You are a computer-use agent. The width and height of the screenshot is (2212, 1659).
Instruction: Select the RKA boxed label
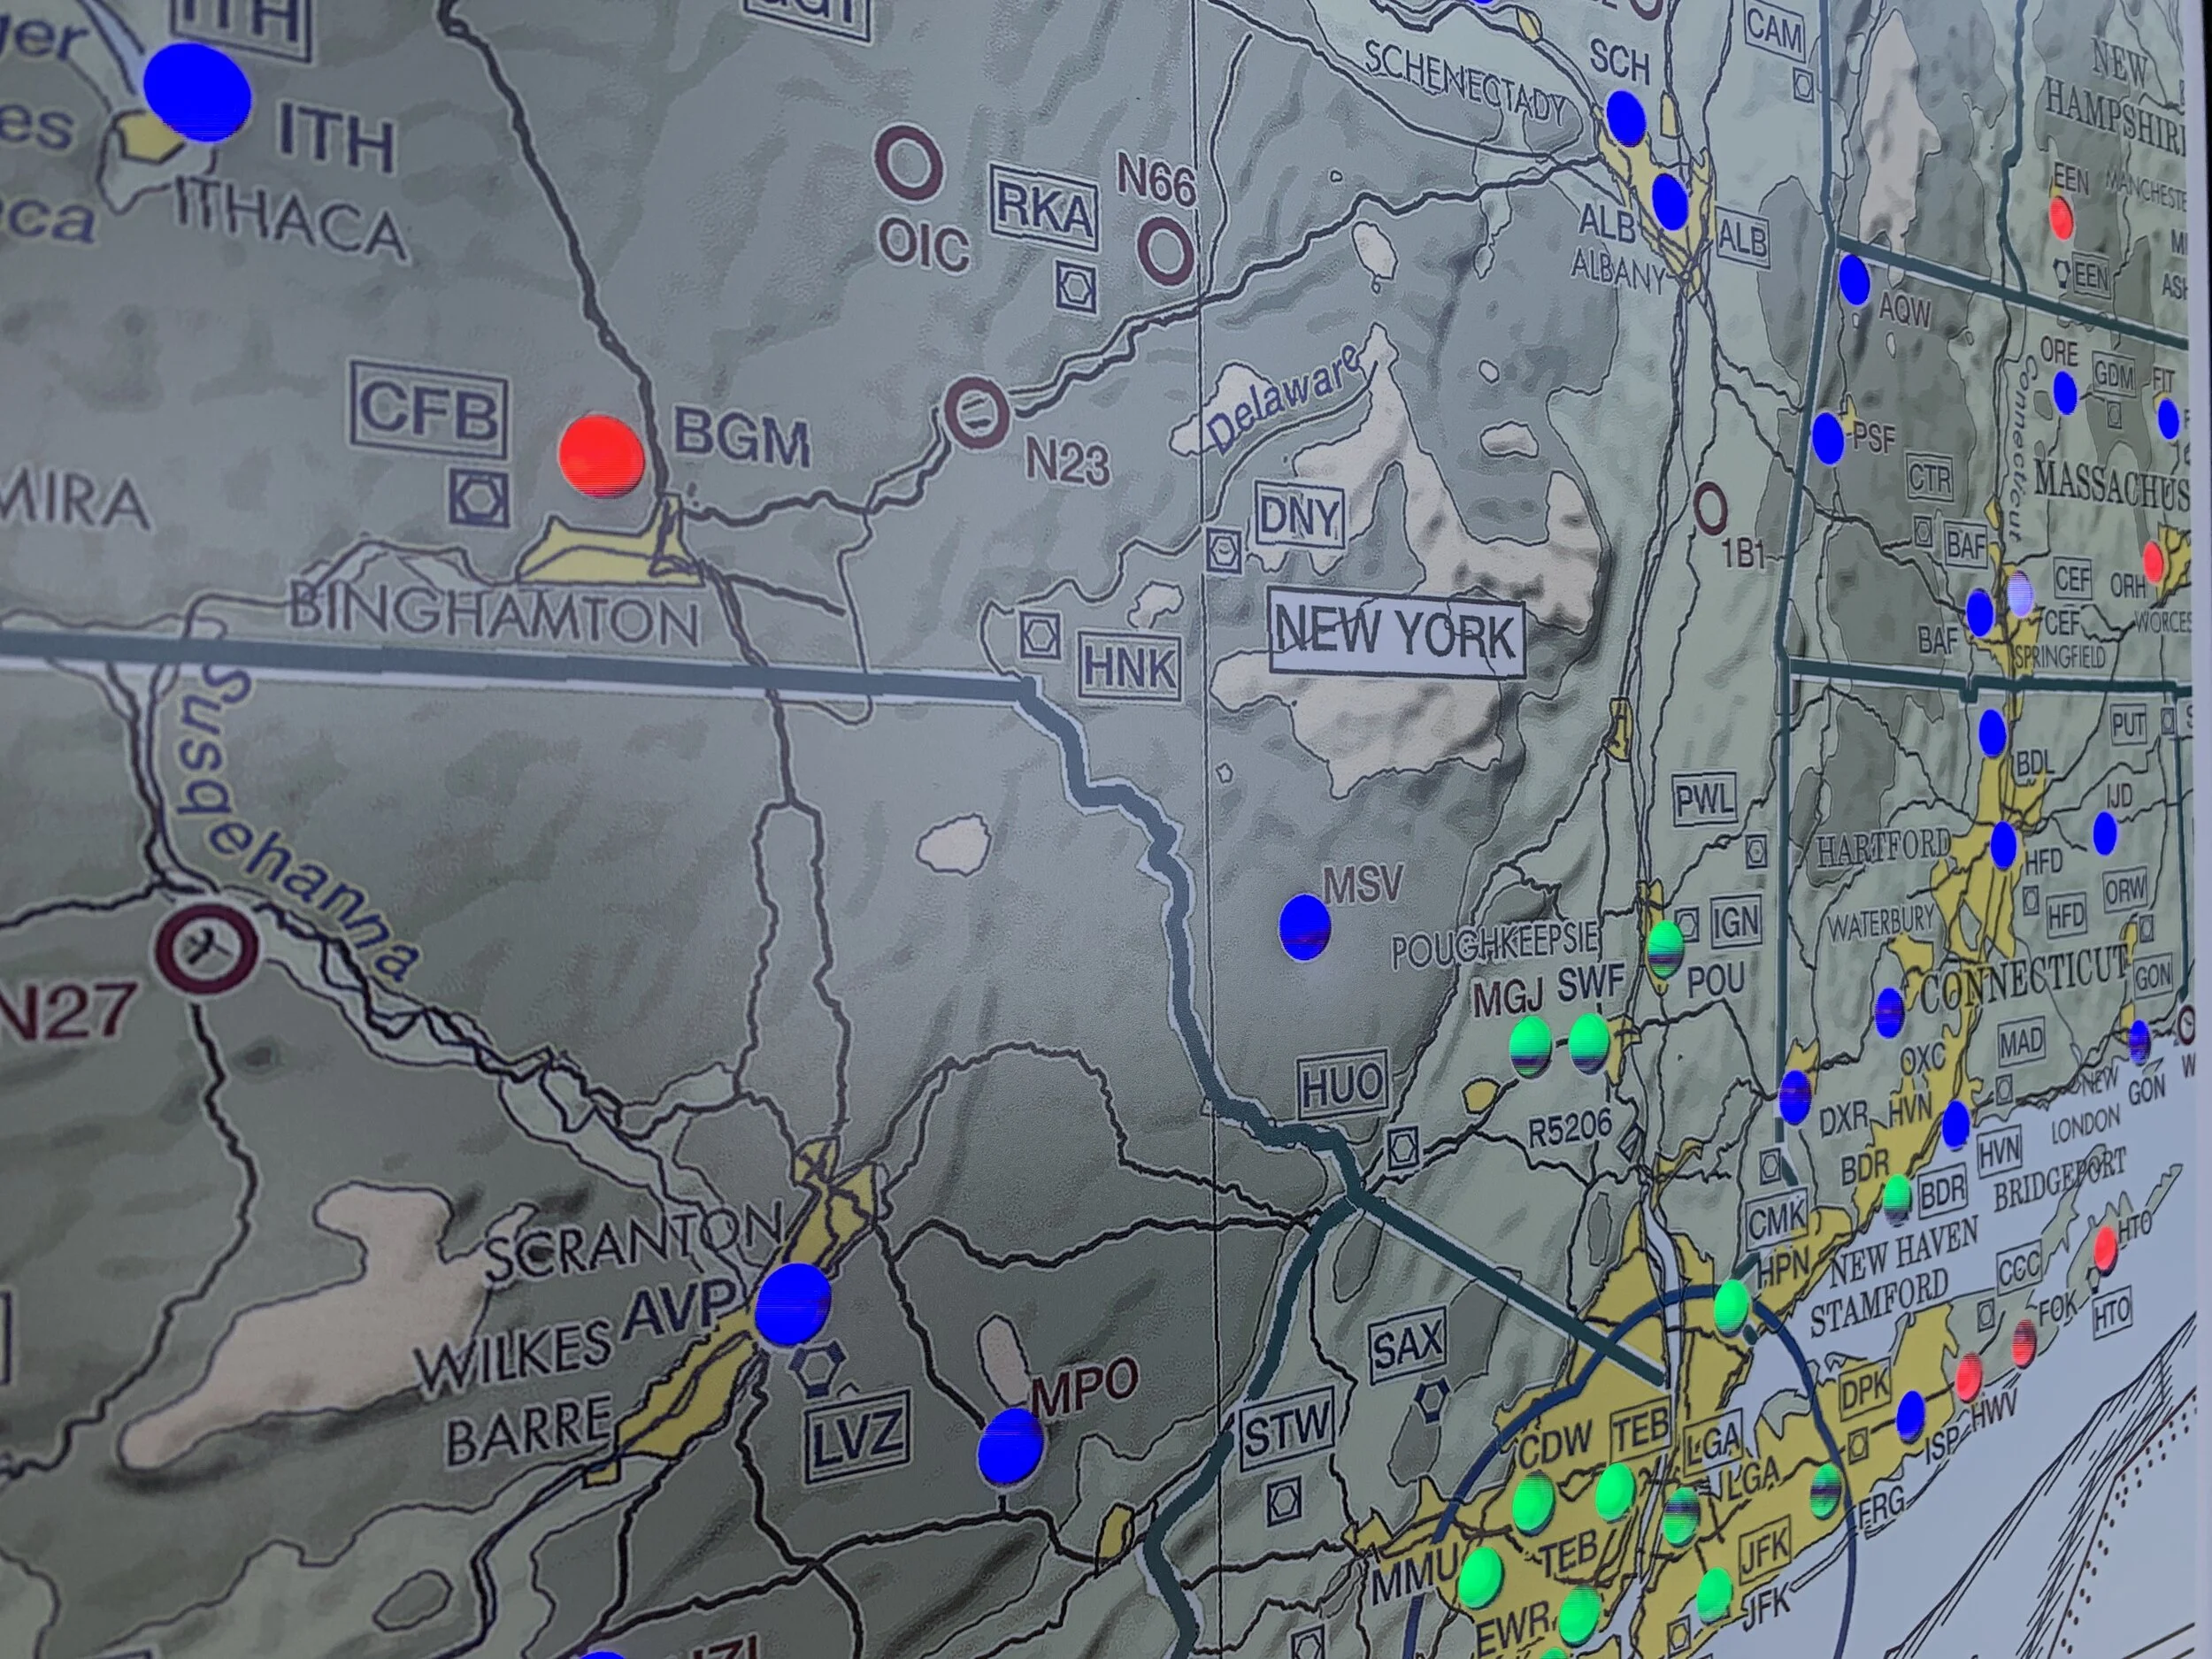coord(1045,207)
